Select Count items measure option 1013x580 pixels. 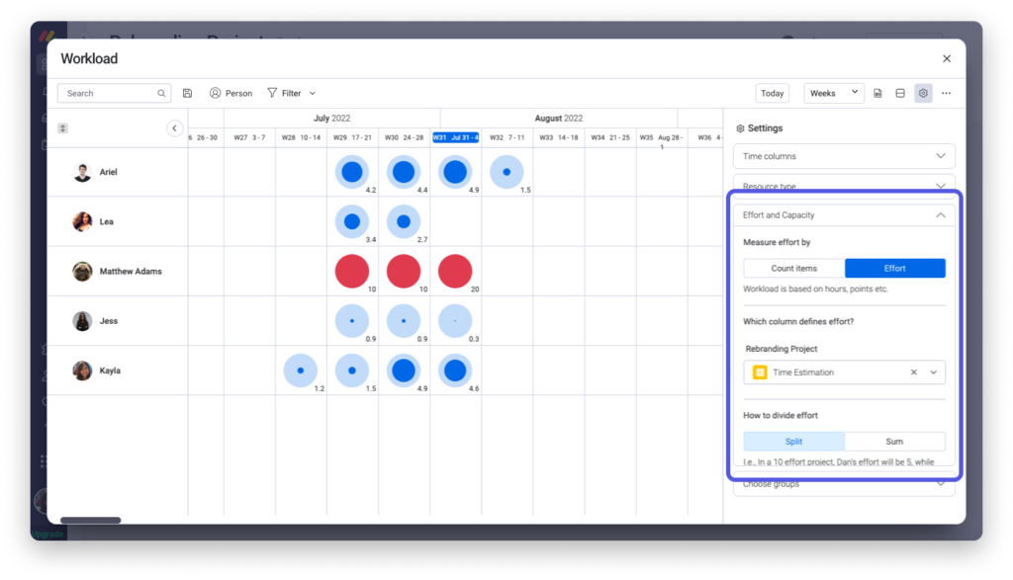click(794, 269)
